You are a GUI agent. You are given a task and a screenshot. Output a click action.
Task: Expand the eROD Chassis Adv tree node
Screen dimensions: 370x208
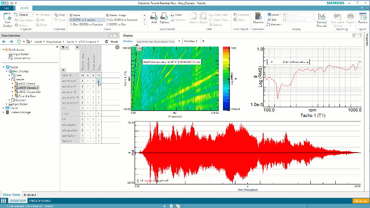point(13,92)
